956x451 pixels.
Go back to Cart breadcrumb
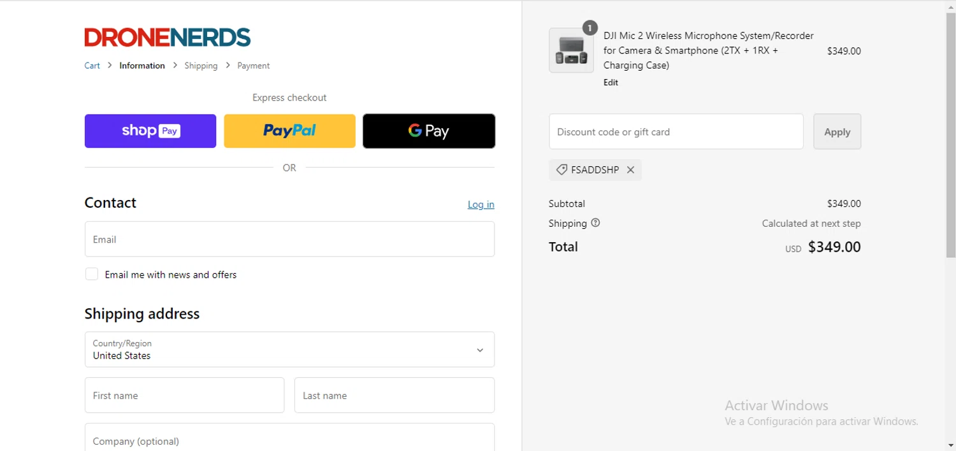tap(92, 66)
